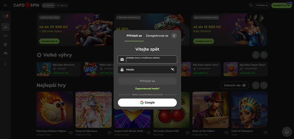Select the Kasino header tab
Screen dimensions: 294x139
pos(49,6)
